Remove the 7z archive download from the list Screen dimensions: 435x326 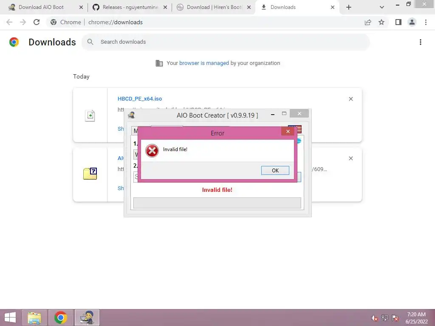[350, 158]
